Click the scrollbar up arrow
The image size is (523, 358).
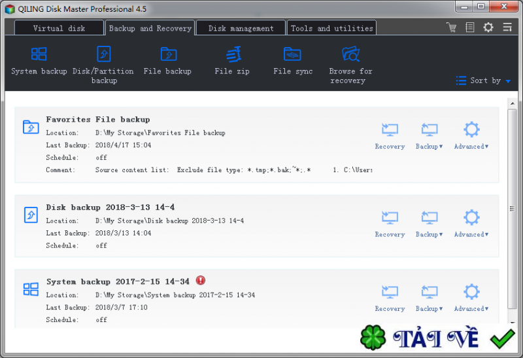pos(513,103)
